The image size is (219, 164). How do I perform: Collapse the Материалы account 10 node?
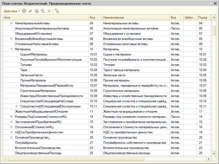pyautogui.click(x=11, y=49)
